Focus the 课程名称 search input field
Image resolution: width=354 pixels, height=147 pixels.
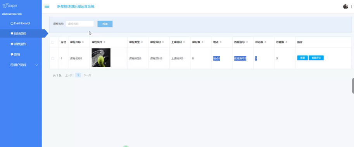click(80, 24)
